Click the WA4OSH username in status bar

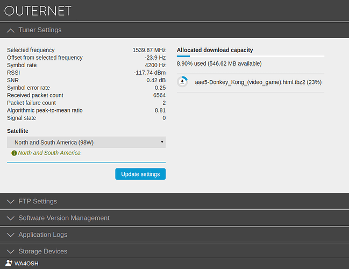click(x=26, y=264)
